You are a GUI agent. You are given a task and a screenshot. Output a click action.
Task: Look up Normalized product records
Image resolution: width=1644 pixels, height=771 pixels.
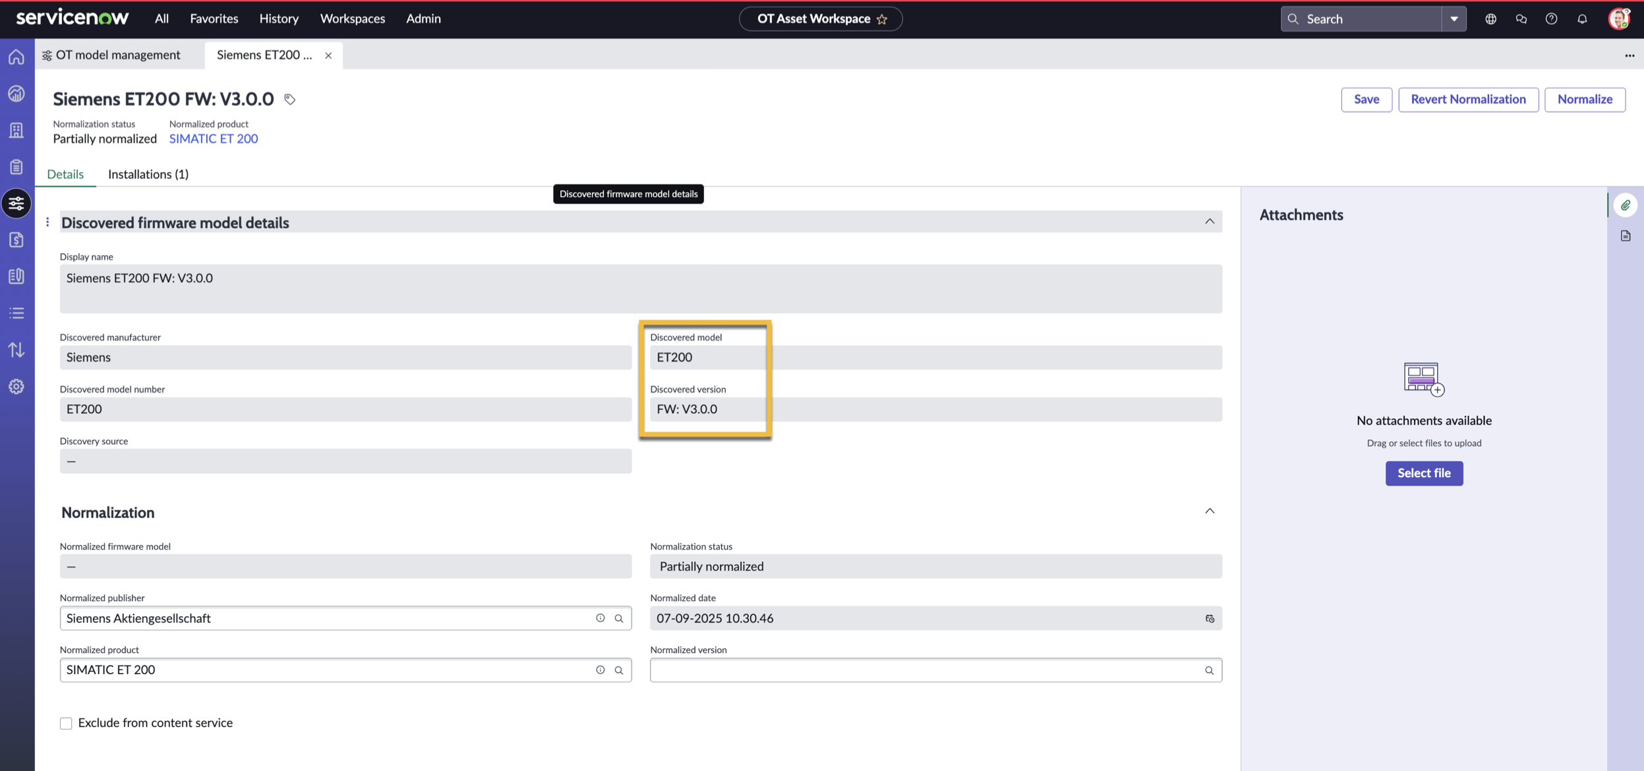click(x=619, y=670)
